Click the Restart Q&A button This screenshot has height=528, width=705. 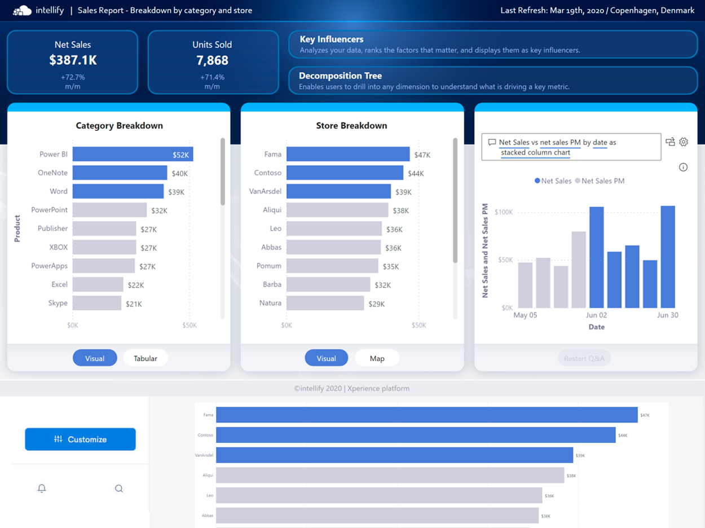pyautogui.click(x=584, y=358)
